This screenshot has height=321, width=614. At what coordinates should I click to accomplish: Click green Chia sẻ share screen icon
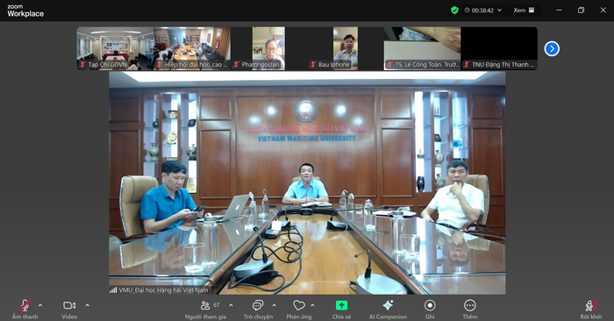(x=341, y=305)
